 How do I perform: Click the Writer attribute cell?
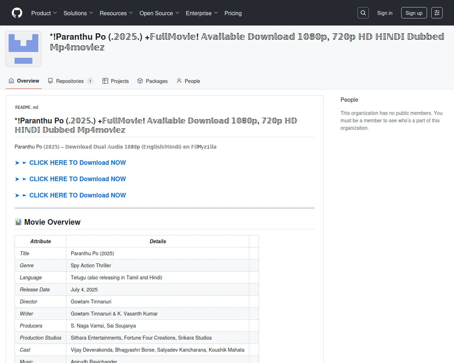(x=40, y=314)
